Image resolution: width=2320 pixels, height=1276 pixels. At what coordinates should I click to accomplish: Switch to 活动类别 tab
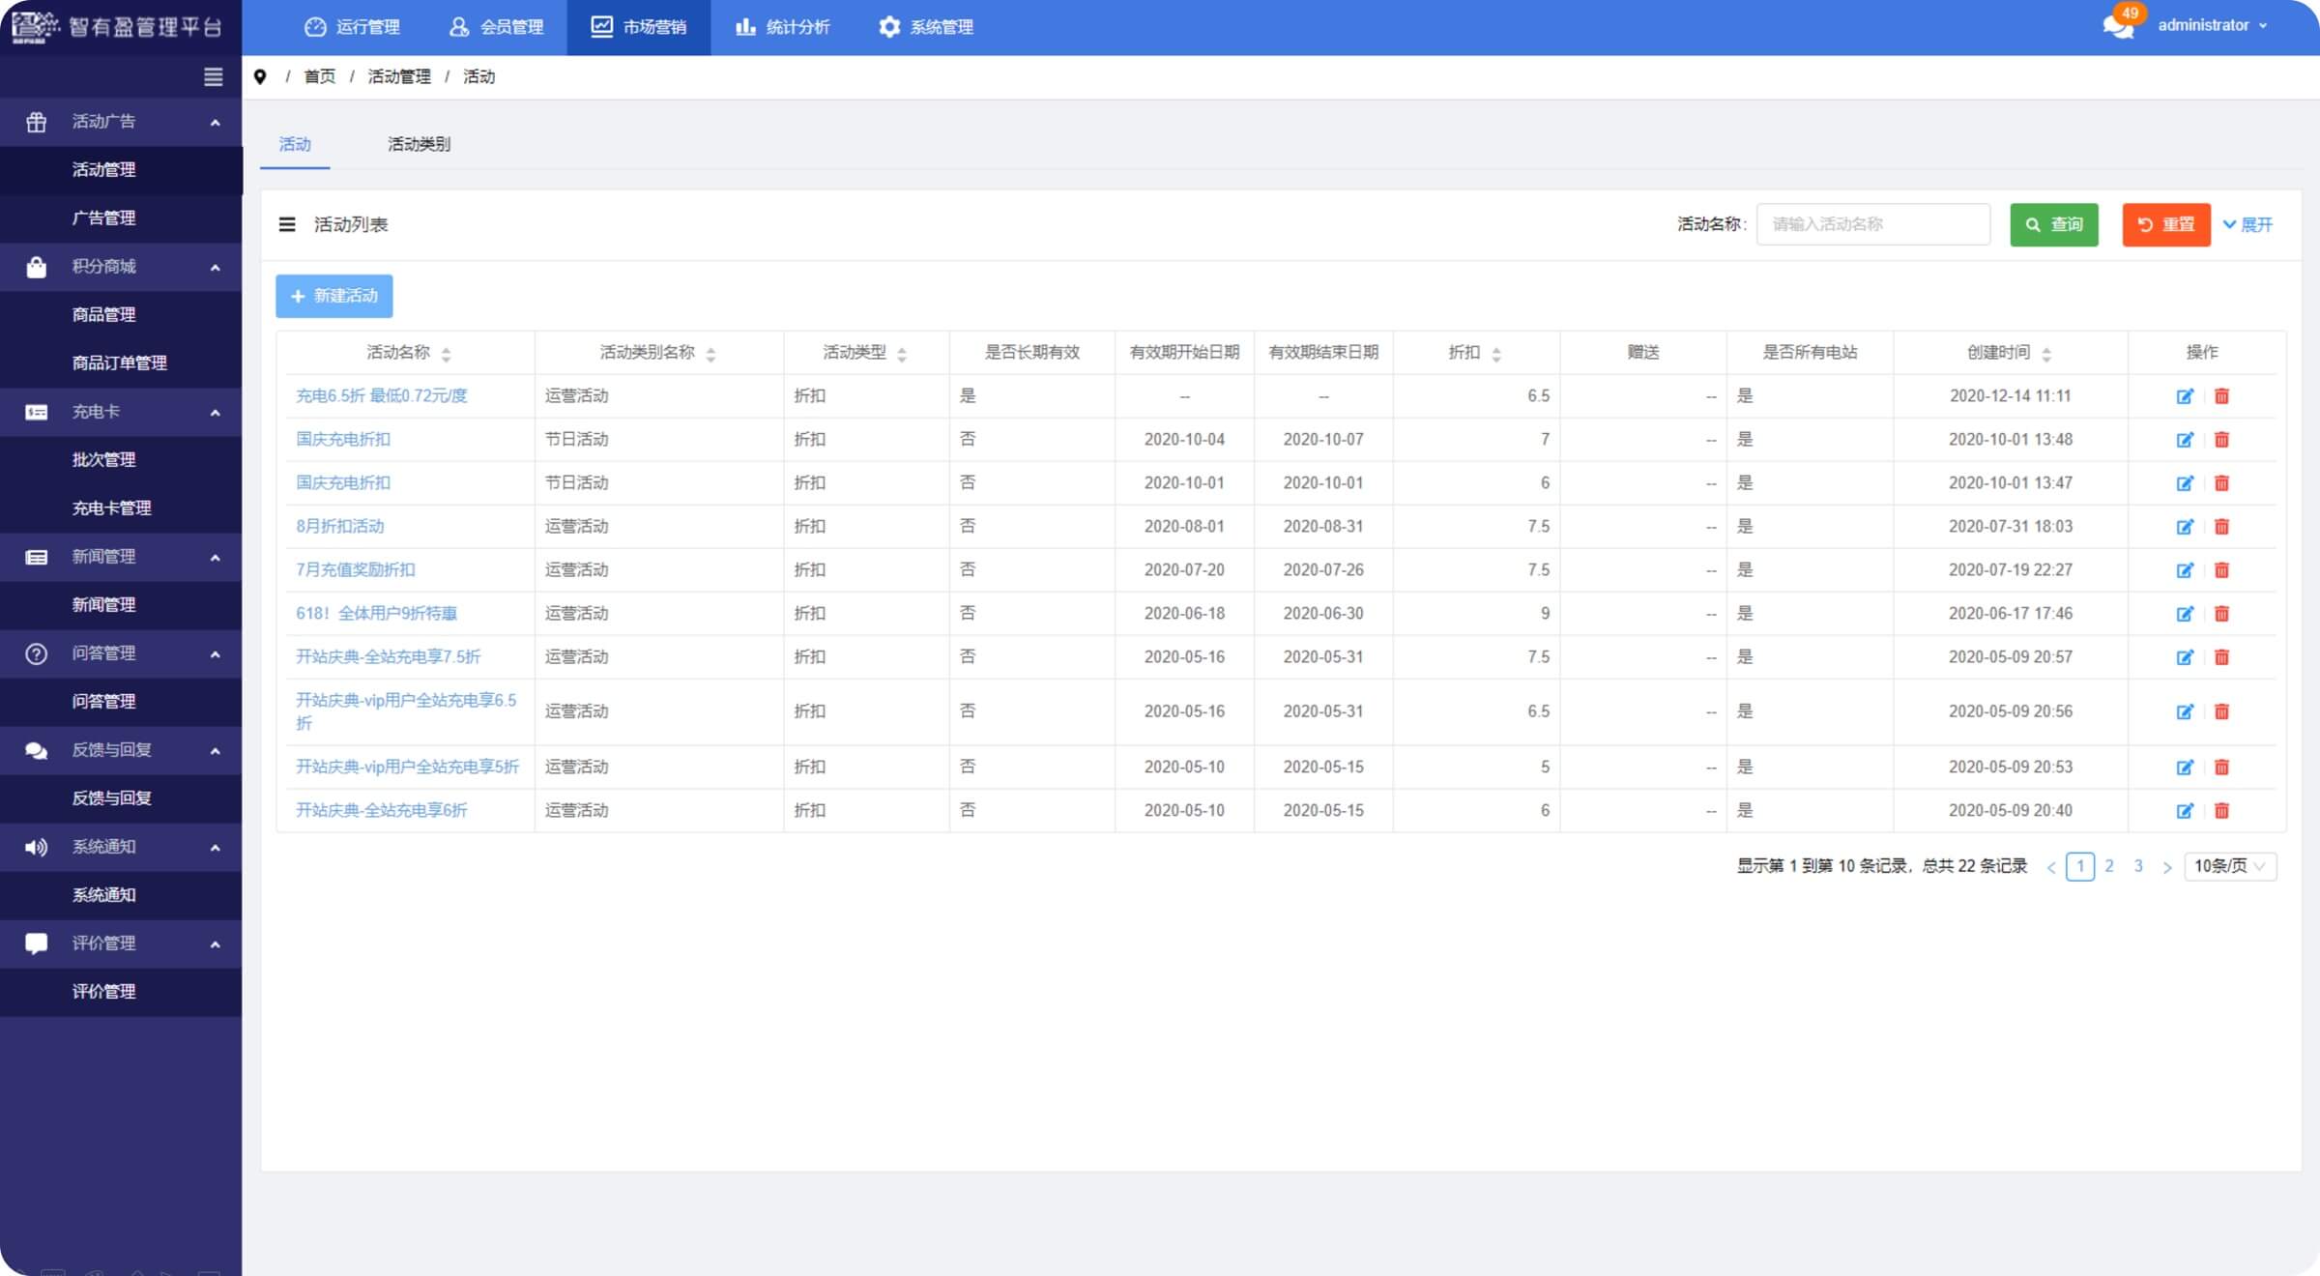pyautogui.click(x=419, y=144)
